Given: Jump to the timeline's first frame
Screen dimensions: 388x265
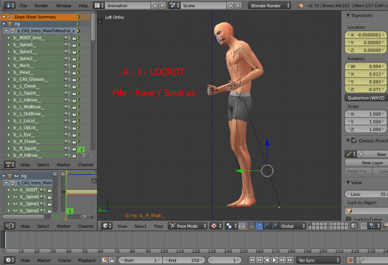Looking at the screenshot, I should pyautogui.click(x=252, y=260).
